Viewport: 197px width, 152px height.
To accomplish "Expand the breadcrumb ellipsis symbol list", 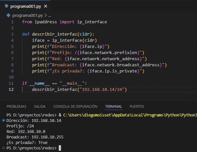I will 50,15.
